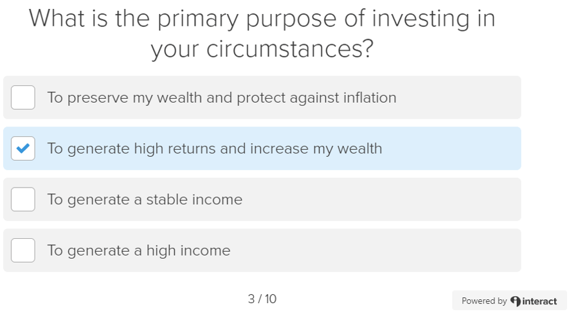
Task: Click empty right side of highlighted blue answer row
Action: (x=463, y=148)
